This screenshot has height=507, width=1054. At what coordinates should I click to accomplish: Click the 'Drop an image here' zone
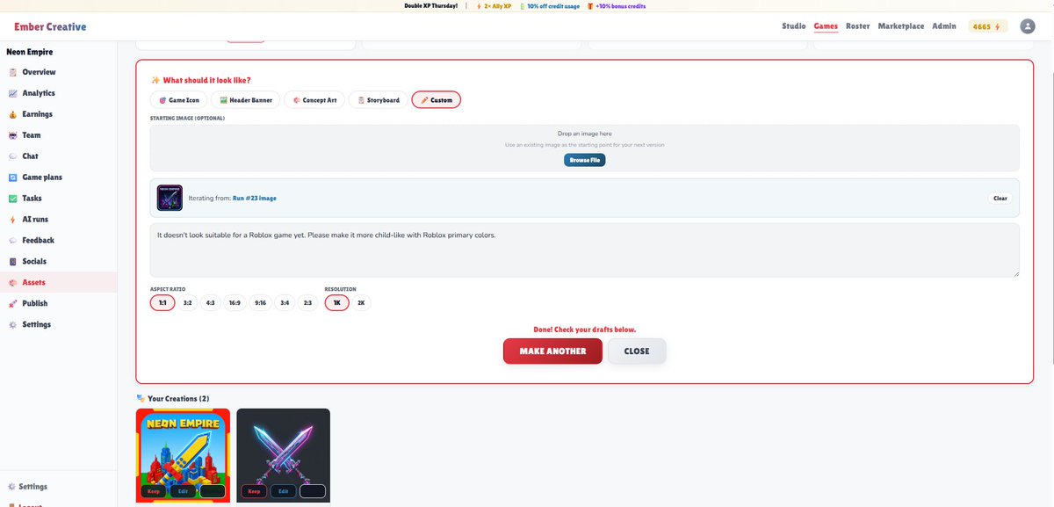coord(585,148)
